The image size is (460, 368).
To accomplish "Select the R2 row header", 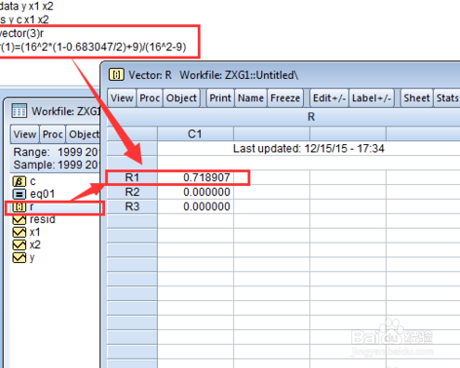I will 132,192.
